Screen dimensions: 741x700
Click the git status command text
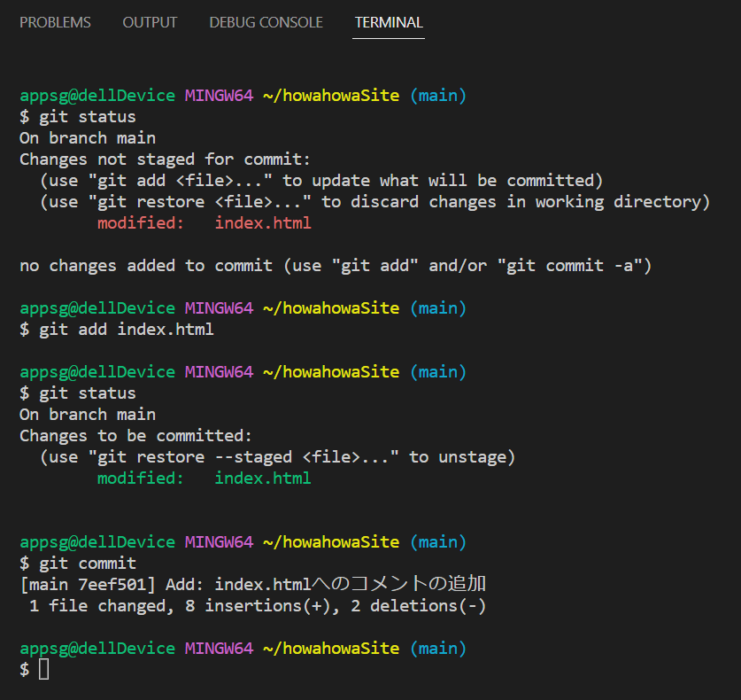click(x=87, y=116)
